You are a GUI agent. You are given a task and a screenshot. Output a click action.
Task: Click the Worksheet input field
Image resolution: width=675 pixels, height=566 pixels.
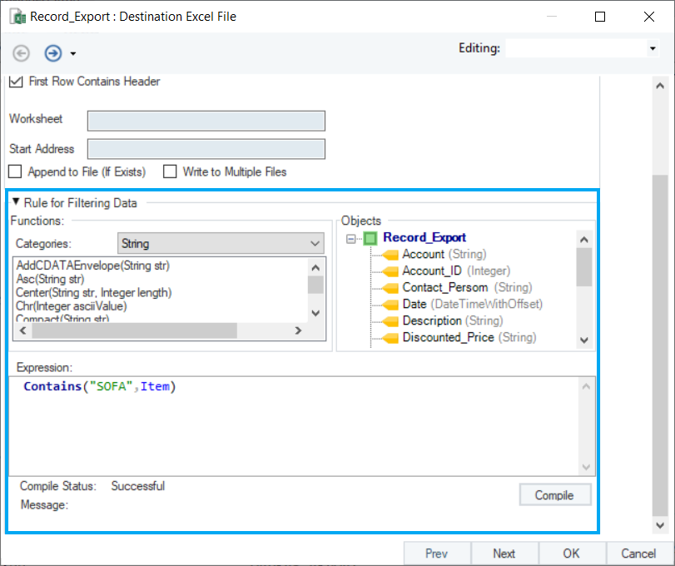pos(206,121)
